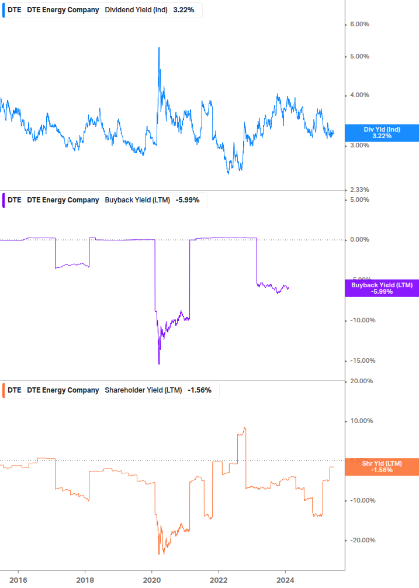Click the -20.00% shareholder yield axis label

pyautogui.click(x=362, y=541)
